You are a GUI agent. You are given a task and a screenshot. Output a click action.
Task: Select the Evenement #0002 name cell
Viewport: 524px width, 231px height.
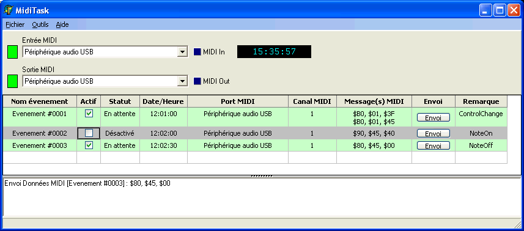40,133
